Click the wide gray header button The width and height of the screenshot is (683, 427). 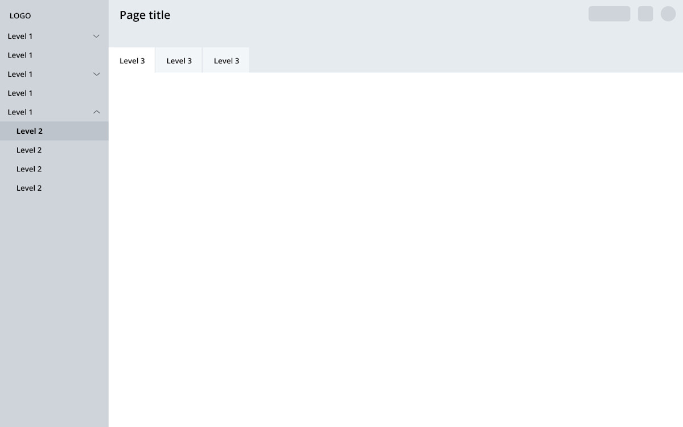609,14
